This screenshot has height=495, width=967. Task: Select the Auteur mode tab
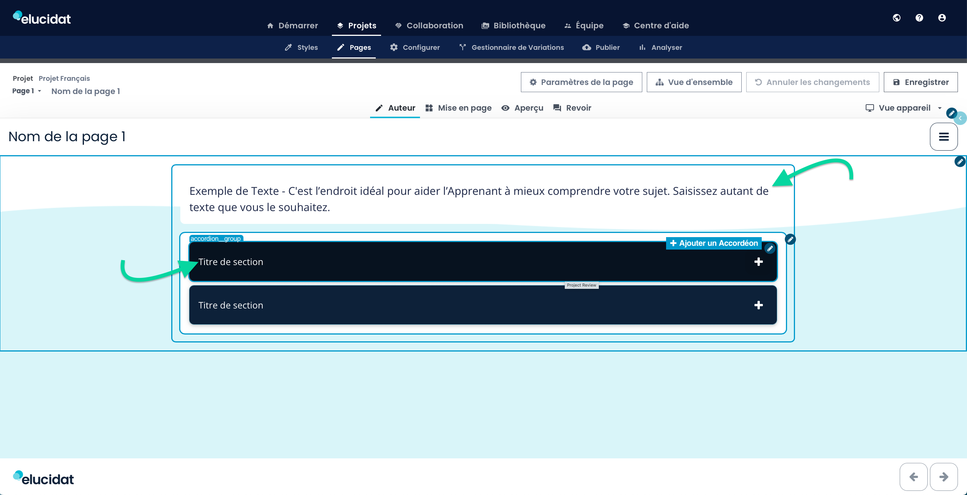tap(395, 108)
